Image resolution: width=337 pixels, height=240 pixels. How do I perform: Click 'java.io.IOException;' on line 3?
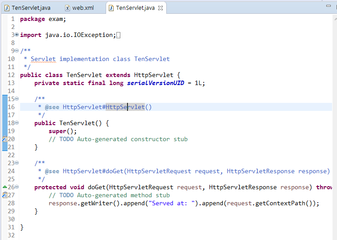point(81,35)
